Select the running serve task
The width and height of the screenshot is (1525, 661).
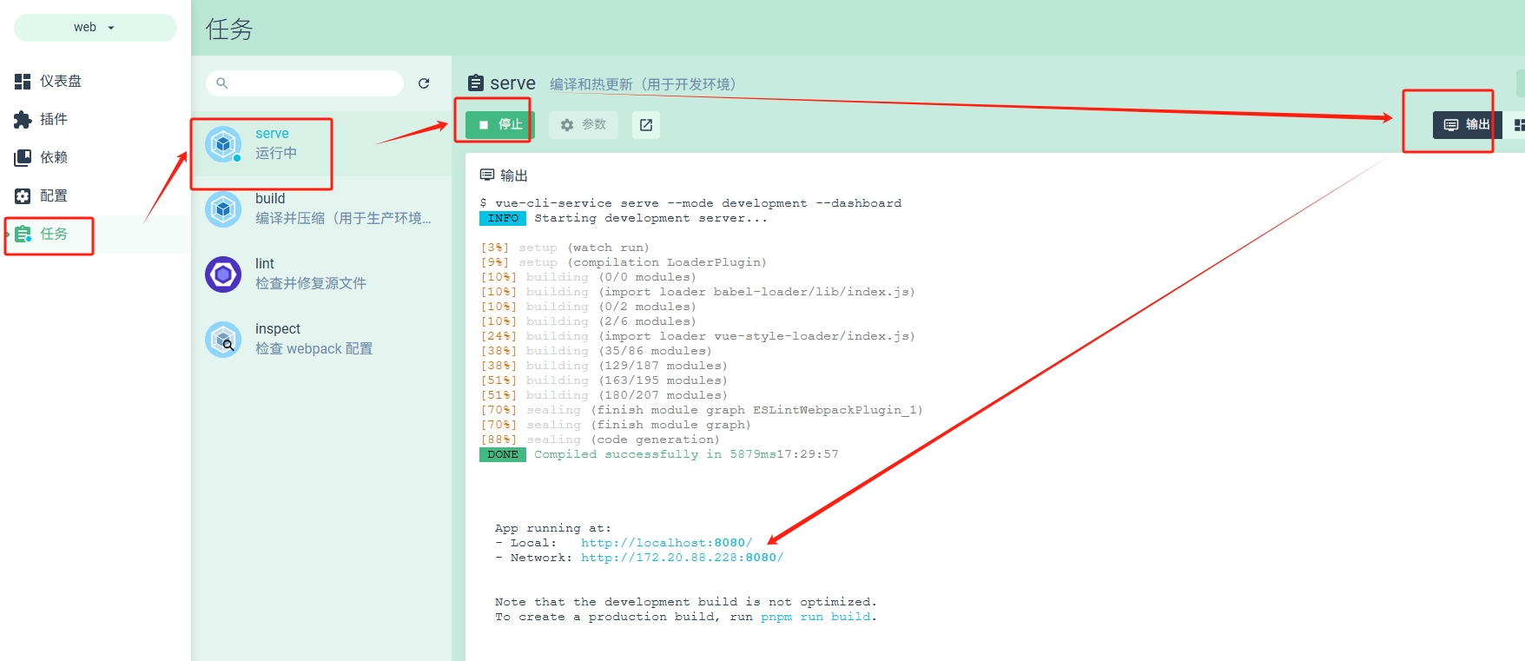point(276,143)
